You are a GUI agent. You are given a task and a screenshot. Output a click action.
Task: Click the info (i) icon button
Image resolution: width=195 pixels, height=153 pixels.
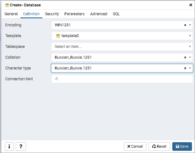click(x=9, y=146)
